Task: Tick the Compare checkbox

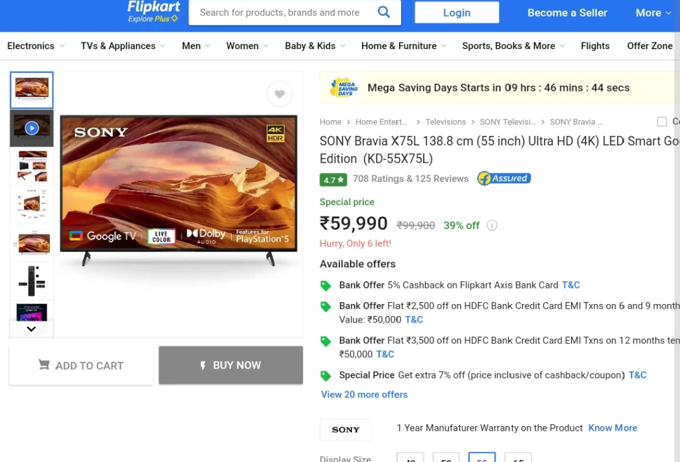Action: (x=662, y=121)
